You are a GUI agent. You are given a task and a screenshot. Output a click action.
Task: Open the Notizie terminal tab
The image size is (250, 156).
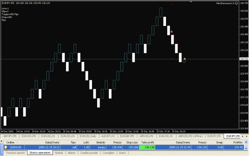[59, 153]
